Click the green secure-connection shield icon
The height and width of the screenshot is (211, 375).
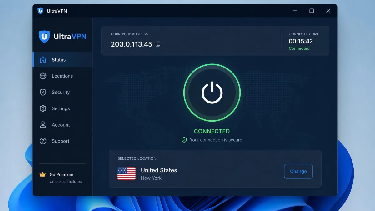pyautogui.click(x=184, y=140)
